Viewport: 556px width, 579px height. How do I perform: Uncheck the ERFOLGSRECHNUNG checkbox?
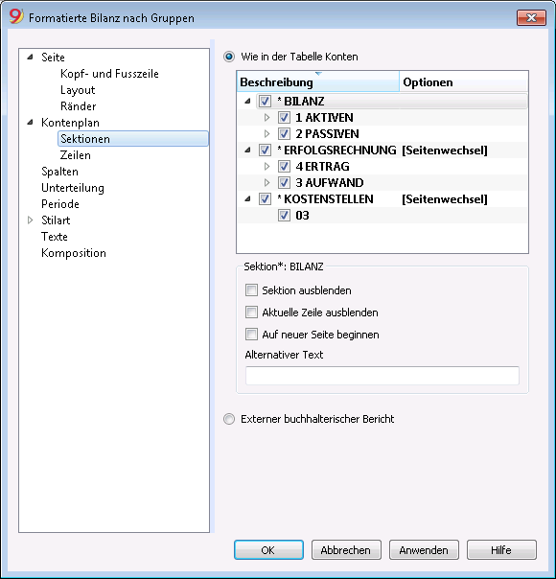tap(265, 150)
